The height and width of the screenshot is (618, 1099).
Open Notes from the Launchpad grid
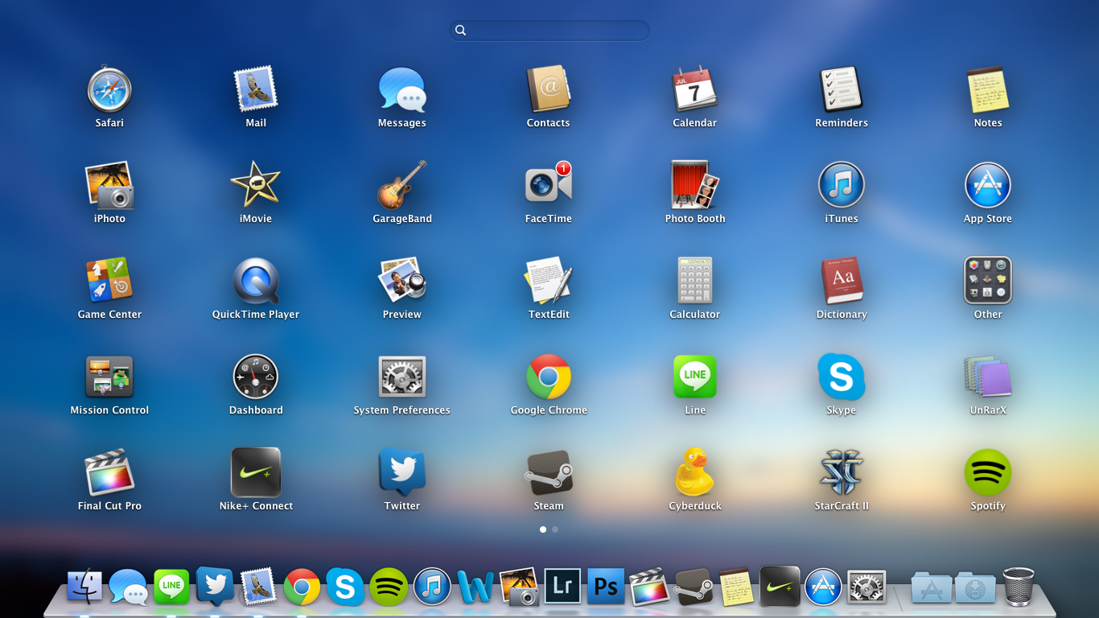pos(988,89)
